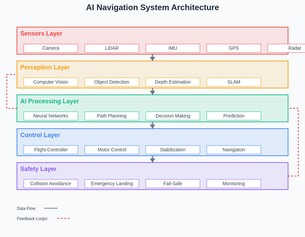
Task: Select the Decision Making box
Action: click(173, 116)
